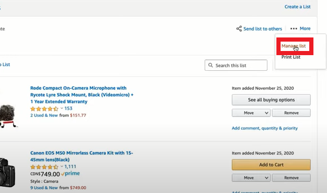Click the Create a List link

(x=297, y=7)
